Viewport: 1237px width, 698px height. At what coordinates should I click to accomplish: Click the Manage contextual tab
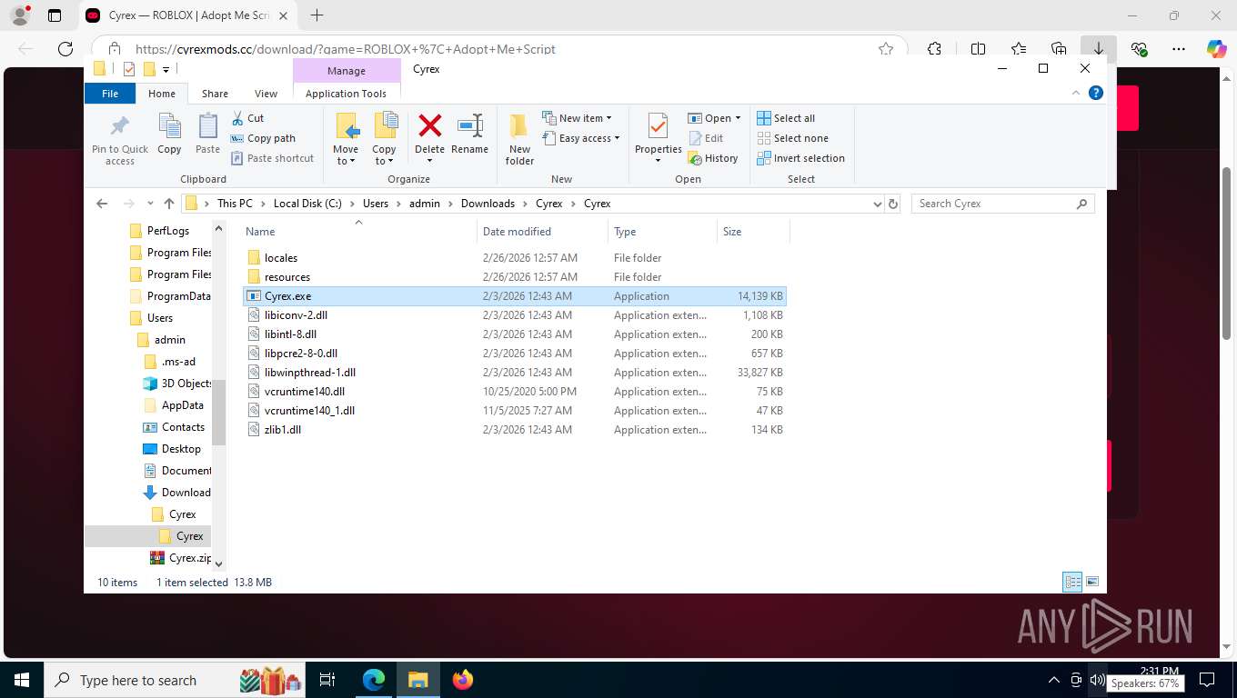point(347,71)
